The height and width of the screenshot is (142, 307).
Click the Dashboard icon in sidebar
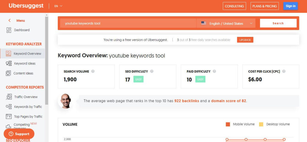[9, 30]
